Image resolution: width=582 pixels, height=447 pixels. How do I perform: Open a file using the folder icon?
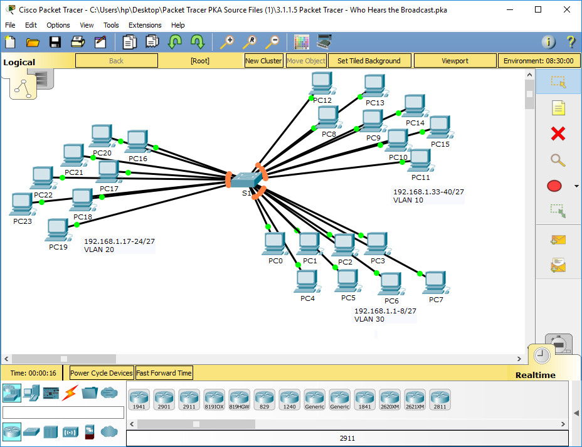(33, 42)
